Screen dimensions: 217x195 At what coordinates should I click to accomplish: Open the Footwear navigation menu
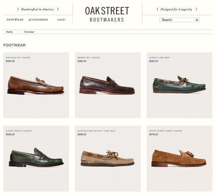pos(15,20)
